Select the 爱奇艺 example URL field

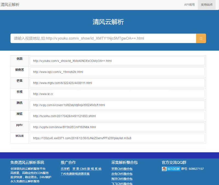click(117, 72)
